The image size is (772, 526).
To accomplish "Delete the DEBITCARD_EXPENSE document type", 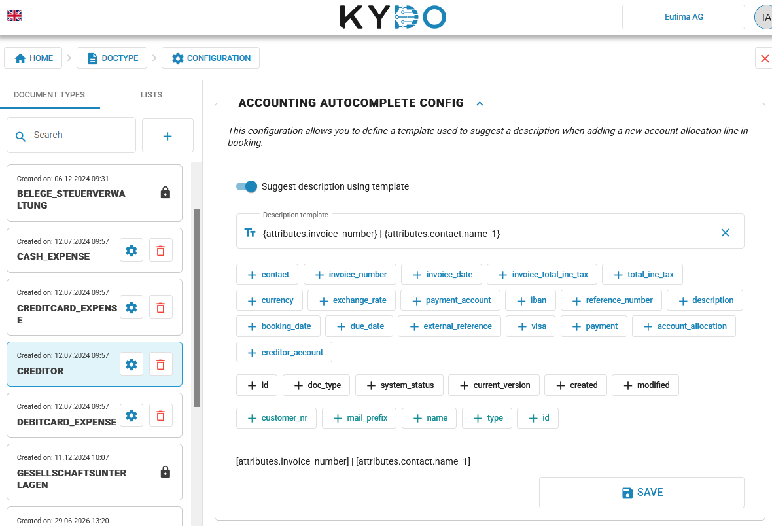I will (x=160, y=415).
